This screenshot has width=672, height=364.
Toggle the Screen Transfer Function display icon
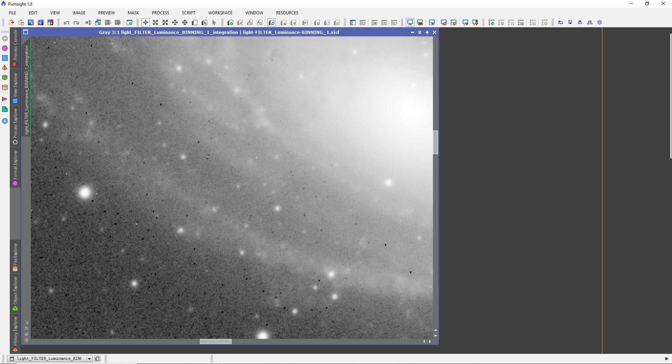[410, 23]
